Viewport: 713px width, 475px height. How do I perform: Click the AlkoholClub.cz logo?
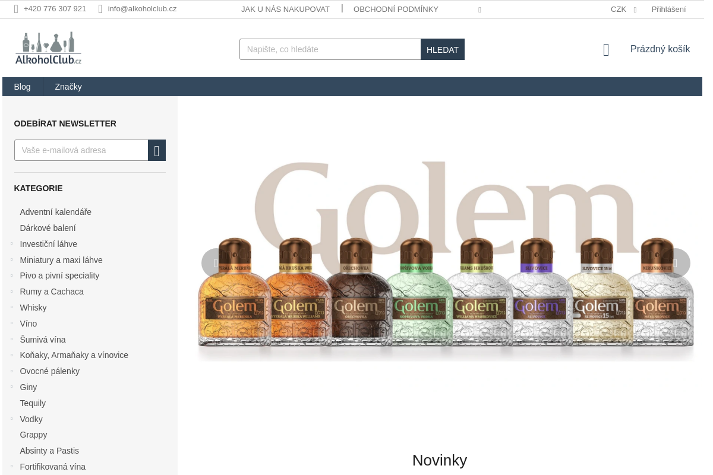pyautogui.click(x=48, y=48)
